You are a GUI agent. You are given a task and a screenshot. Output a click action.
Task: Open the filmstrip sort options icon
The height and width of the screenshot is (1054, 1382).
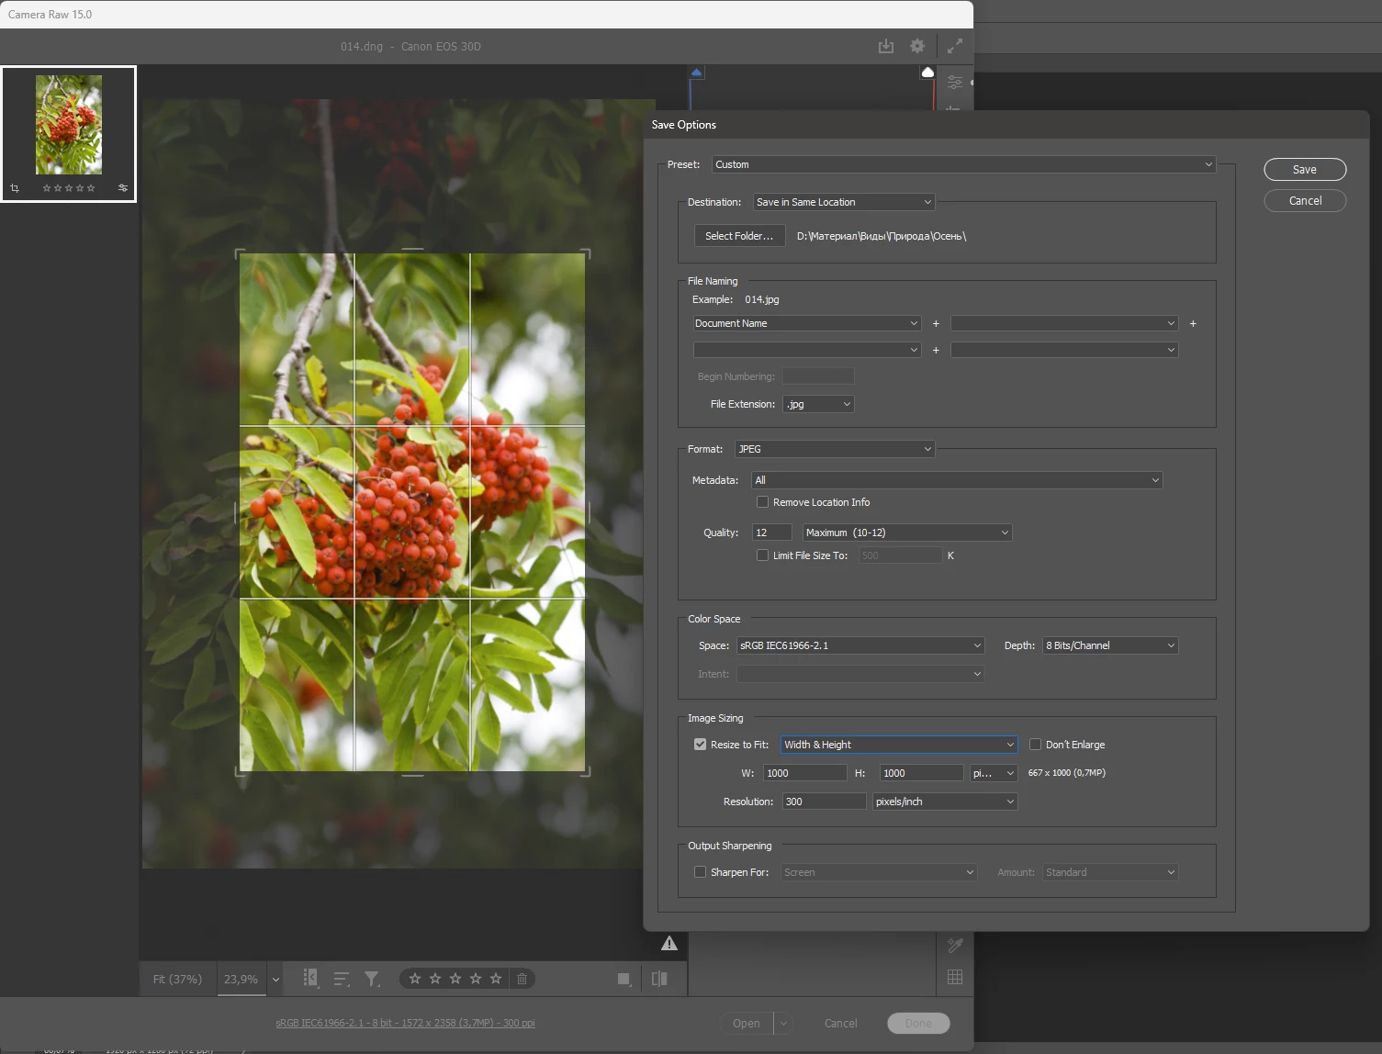(342, 979)
